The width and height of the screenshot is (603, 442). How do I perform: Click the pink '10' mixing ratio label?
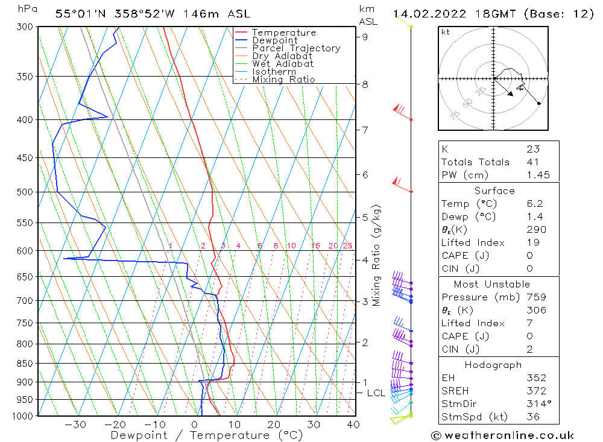point(291,245)
